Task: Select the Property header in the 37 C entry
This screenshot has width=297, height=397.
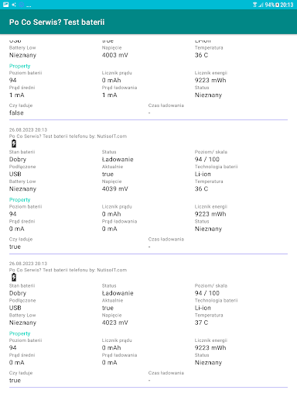Action: pyautogui.click(x=20, y=333)
